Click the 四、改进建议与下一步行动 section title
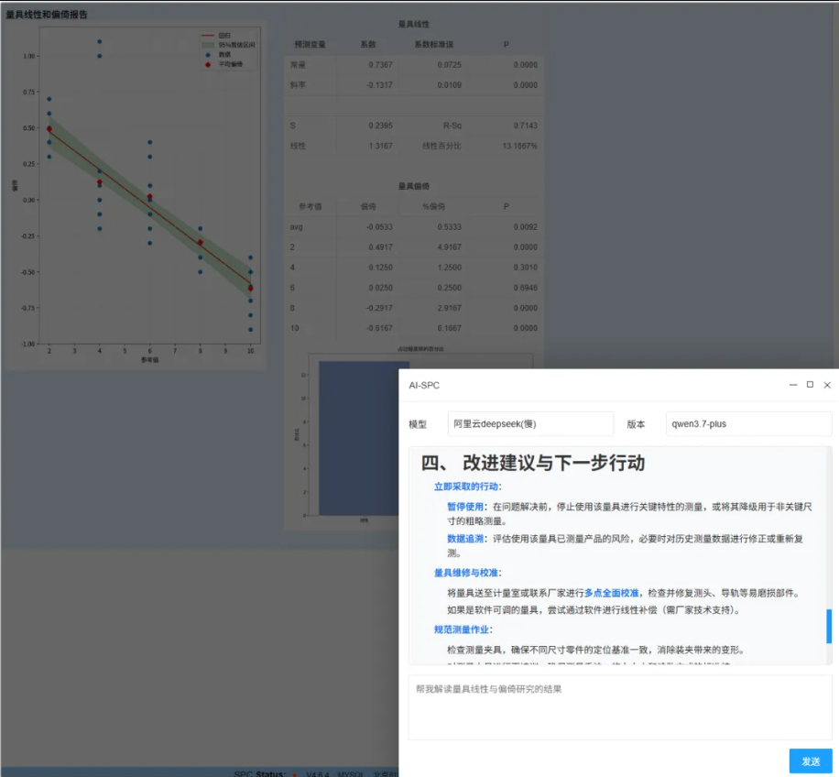 (x=533, y=463)
